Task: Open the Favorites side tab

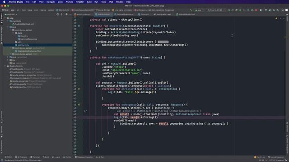Action: pyautogui.click(x=1, y=131)
